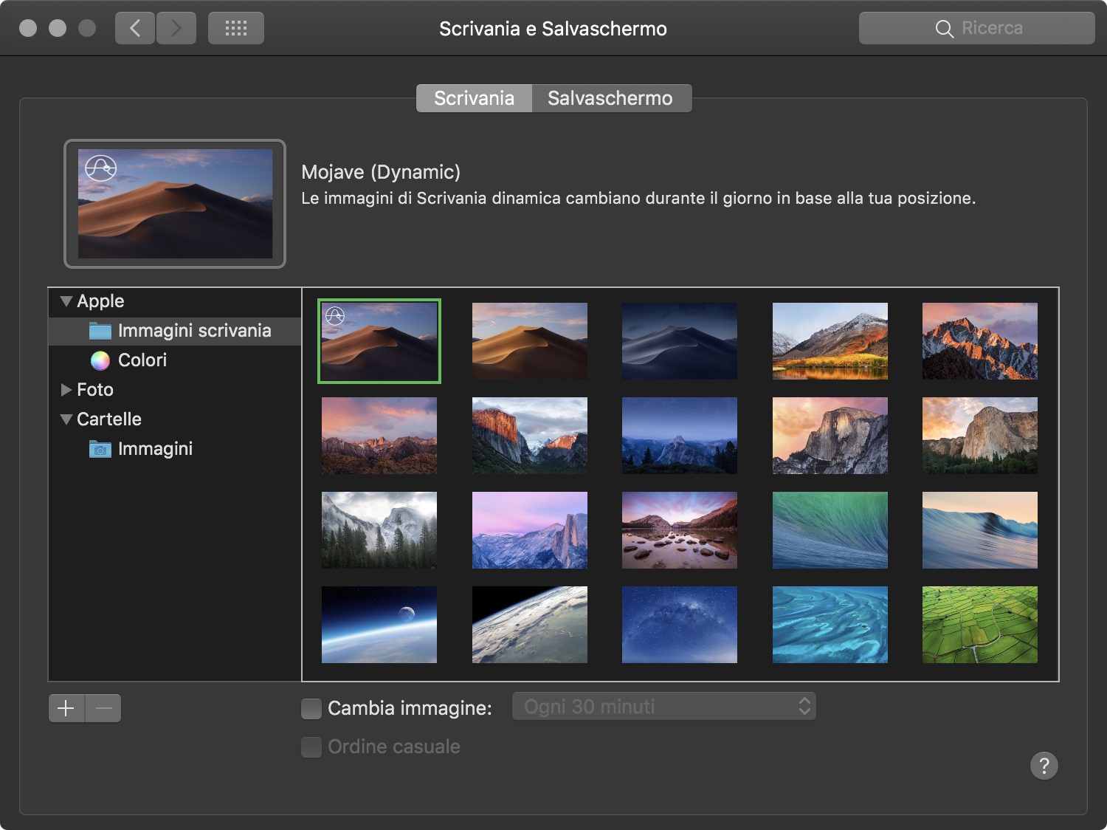Screen dimensions: 1107x830
Task: Select the Foto row in sidebar
Action: tap(175, 390)
